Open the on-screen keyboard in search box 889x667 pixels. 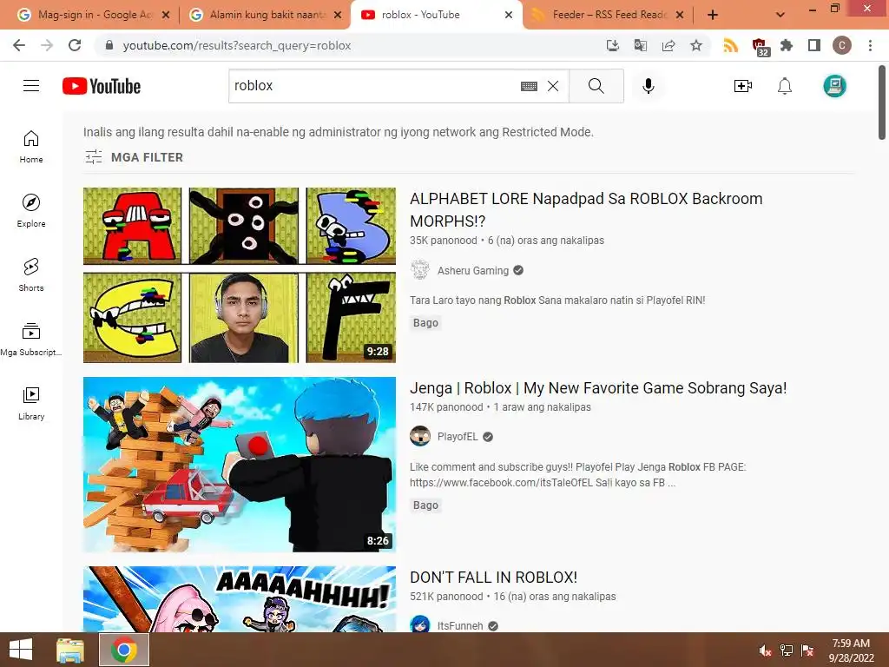click(x=529, y=86)
